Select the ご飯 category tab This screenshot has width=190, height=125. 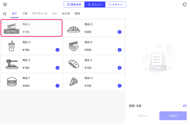(x=24, y=13)
